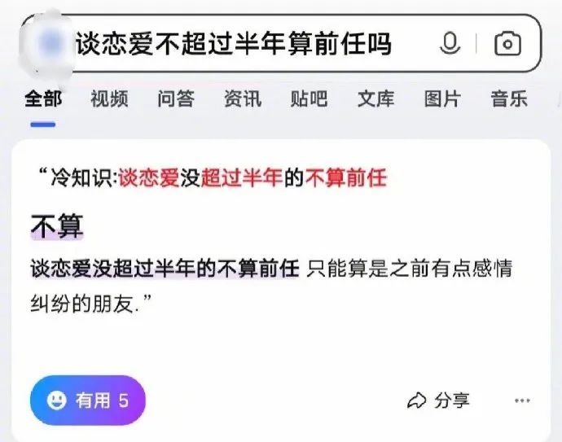Click the 分享 share text
Image resolution: width=562 pixels, height=442 pixels.
point(452,400)
